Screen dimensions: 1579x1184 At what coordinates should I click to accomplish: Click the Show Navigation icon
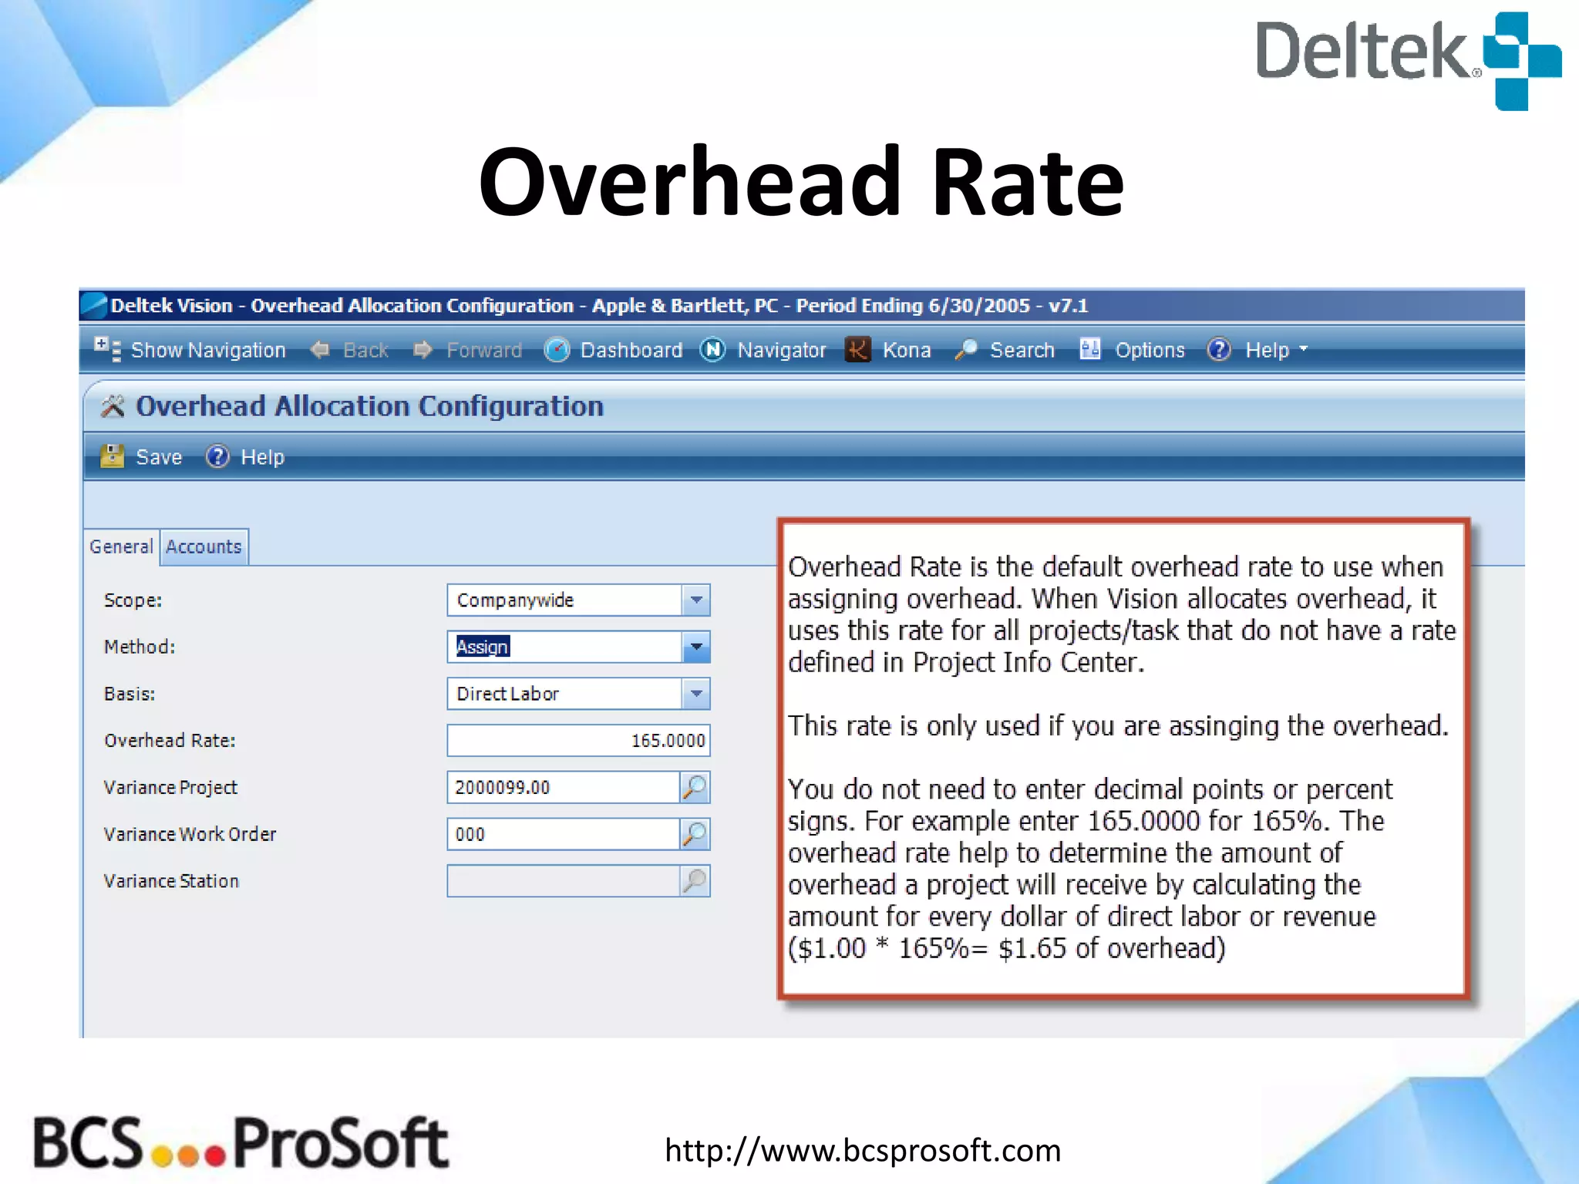pyautogui.click(x=107, y=349)
